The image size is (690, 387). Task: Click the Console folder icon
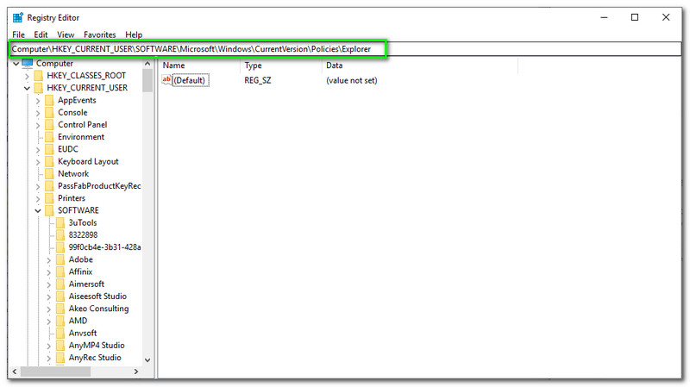(50, 113)
